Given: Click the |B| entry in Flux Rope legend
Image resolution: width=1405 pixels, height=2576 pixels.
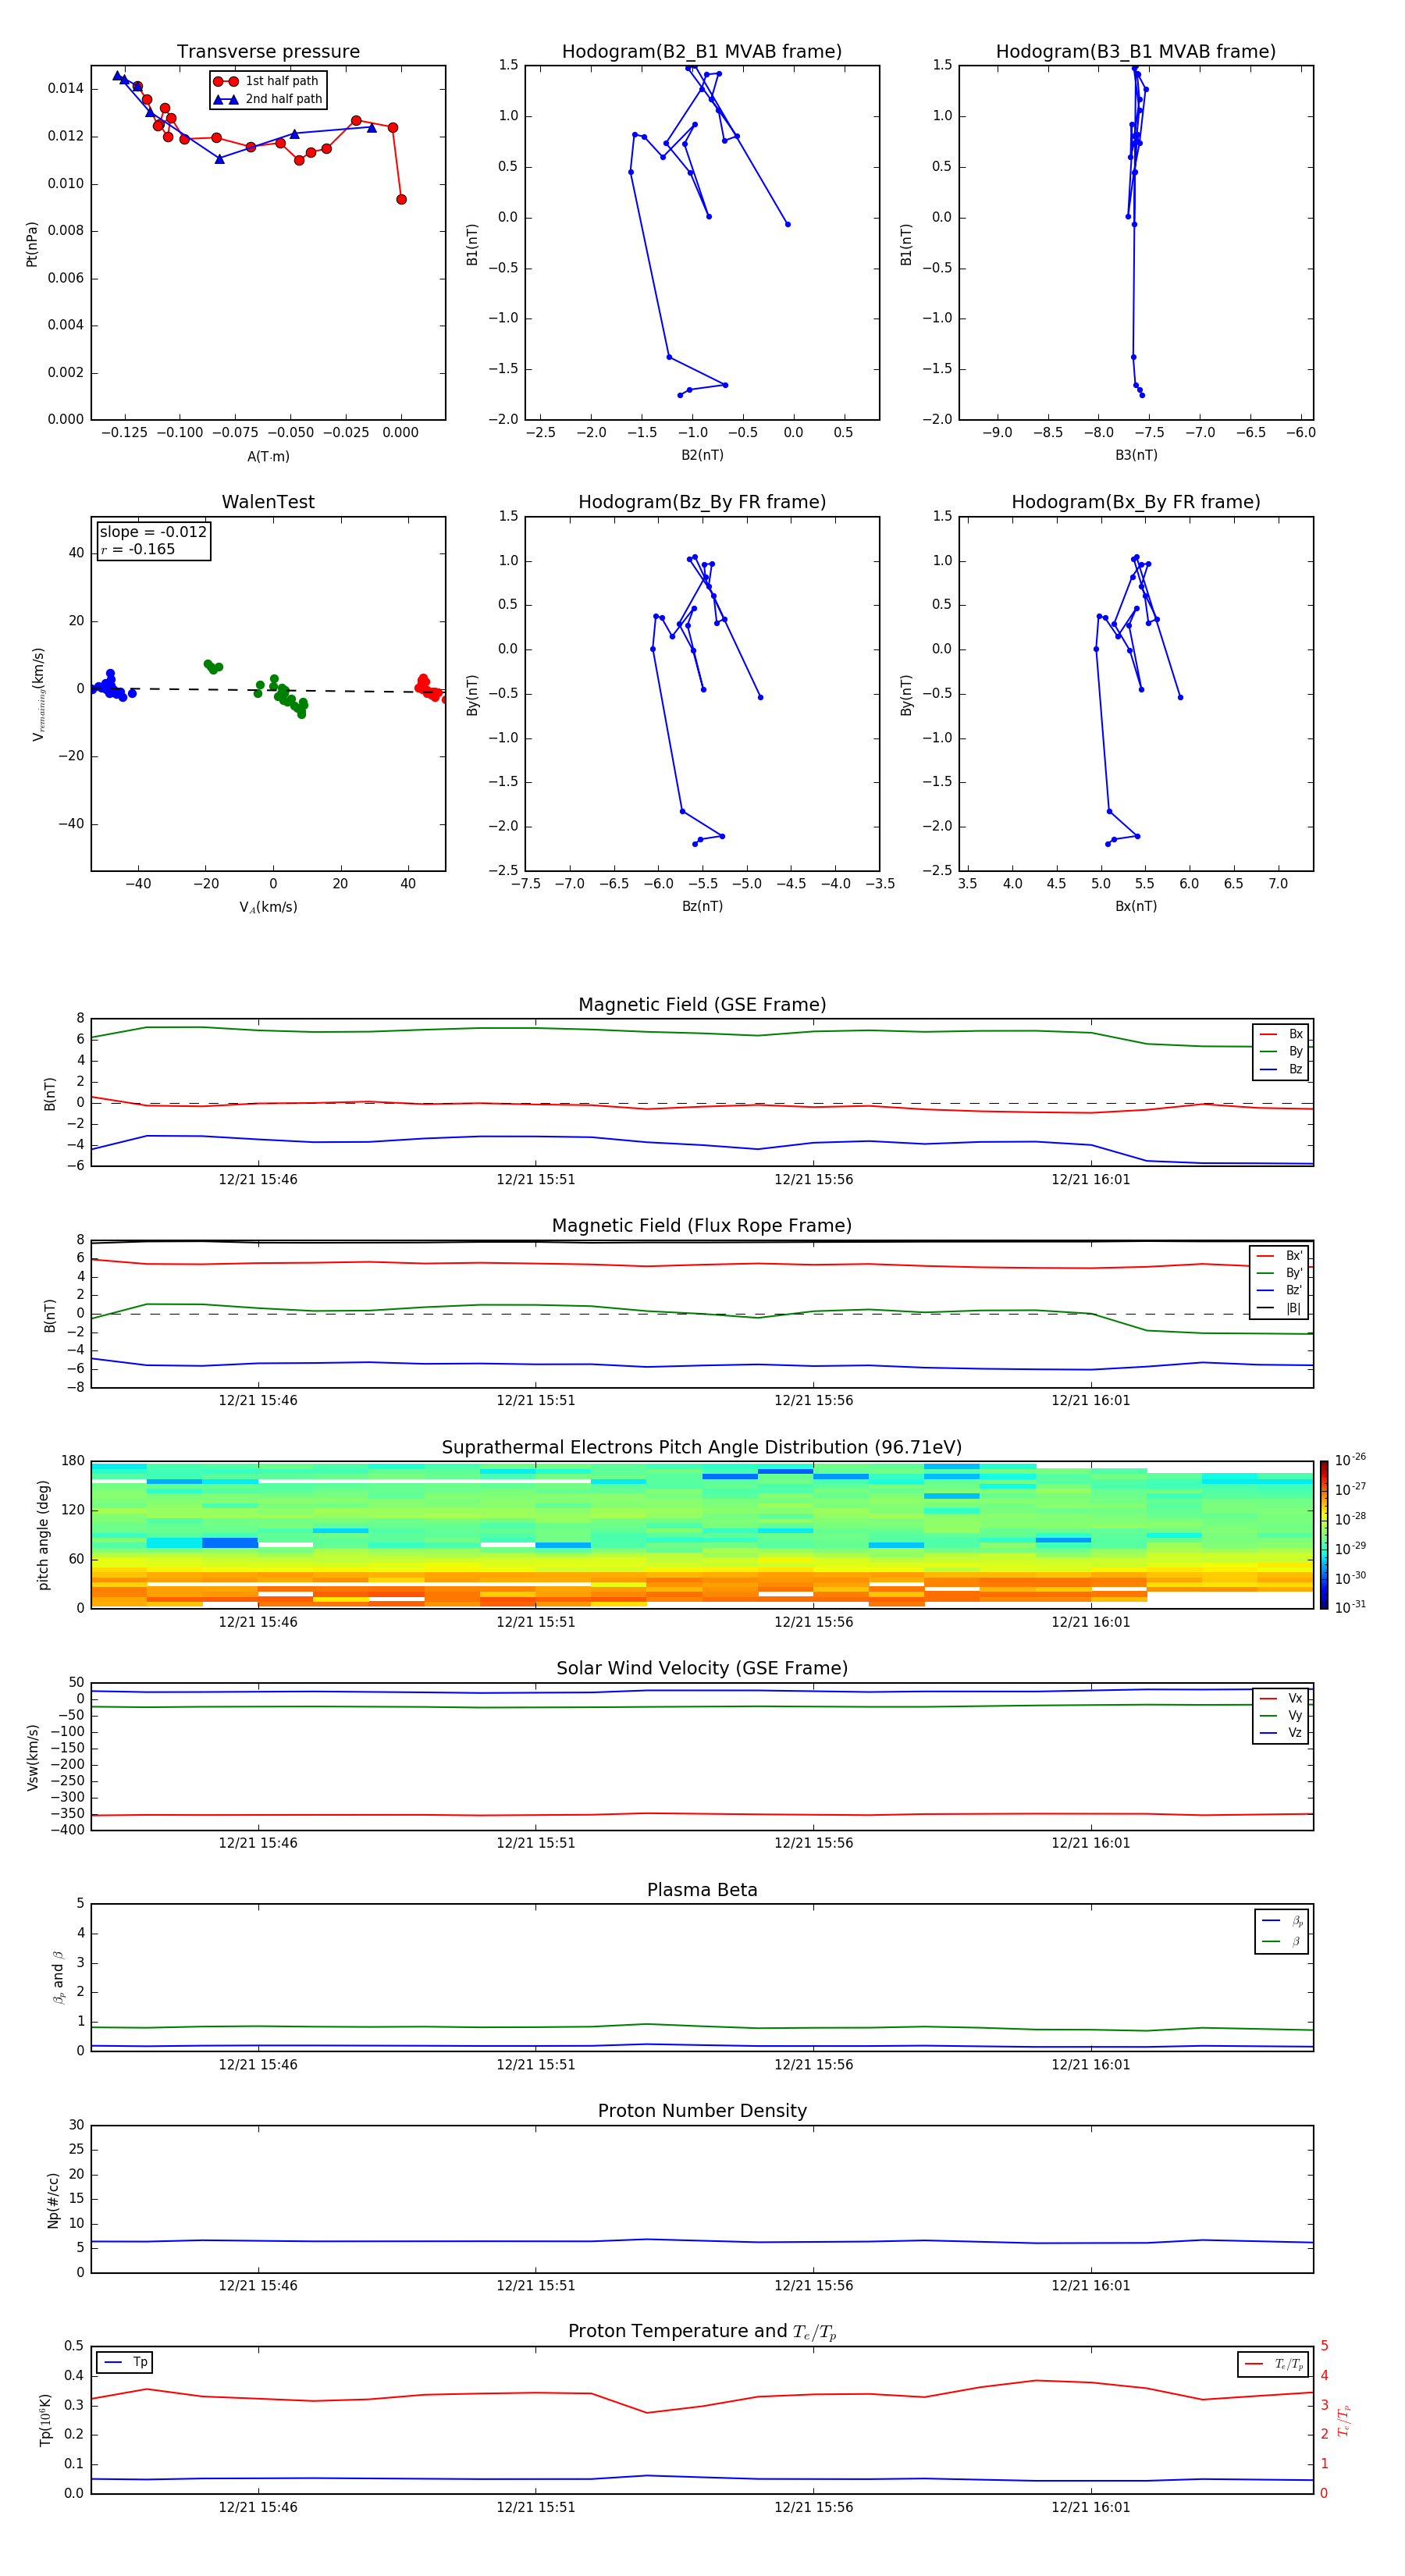Looking at the screenshot, I should (x=1280, y=1308).
